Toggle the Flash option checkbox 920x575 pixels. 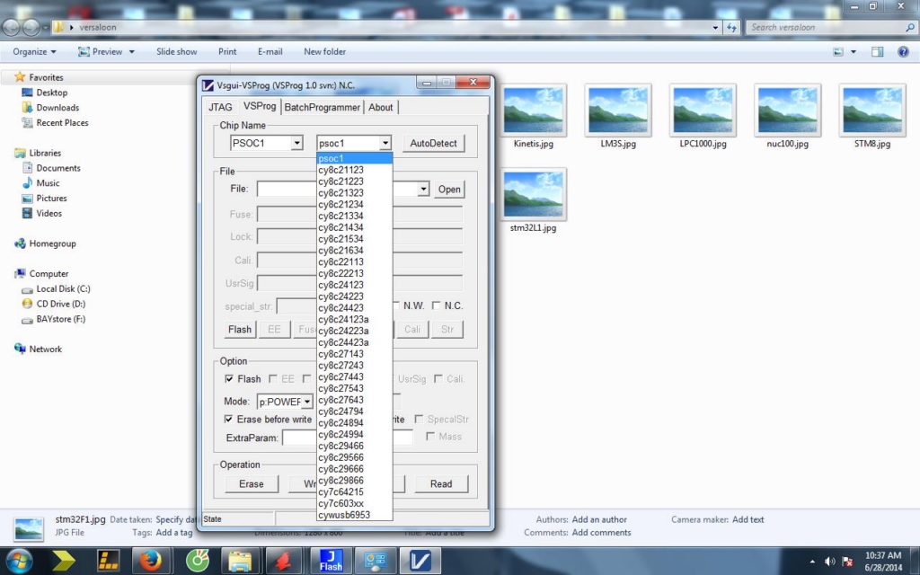coord(229,379)
